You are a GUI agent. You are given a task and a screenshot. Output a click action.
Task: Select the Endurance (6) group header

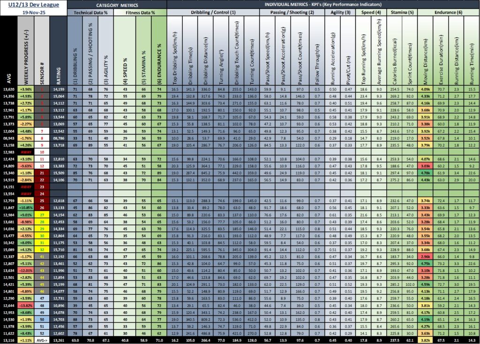[x=448, y=13]
